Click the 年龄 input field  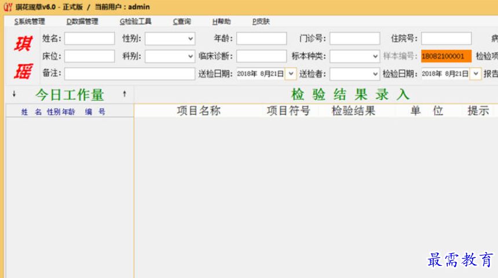(261, 39)
